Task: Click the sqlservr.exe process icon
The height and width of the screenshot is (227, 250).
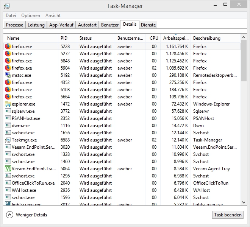Action: click(x=8, y=111)
